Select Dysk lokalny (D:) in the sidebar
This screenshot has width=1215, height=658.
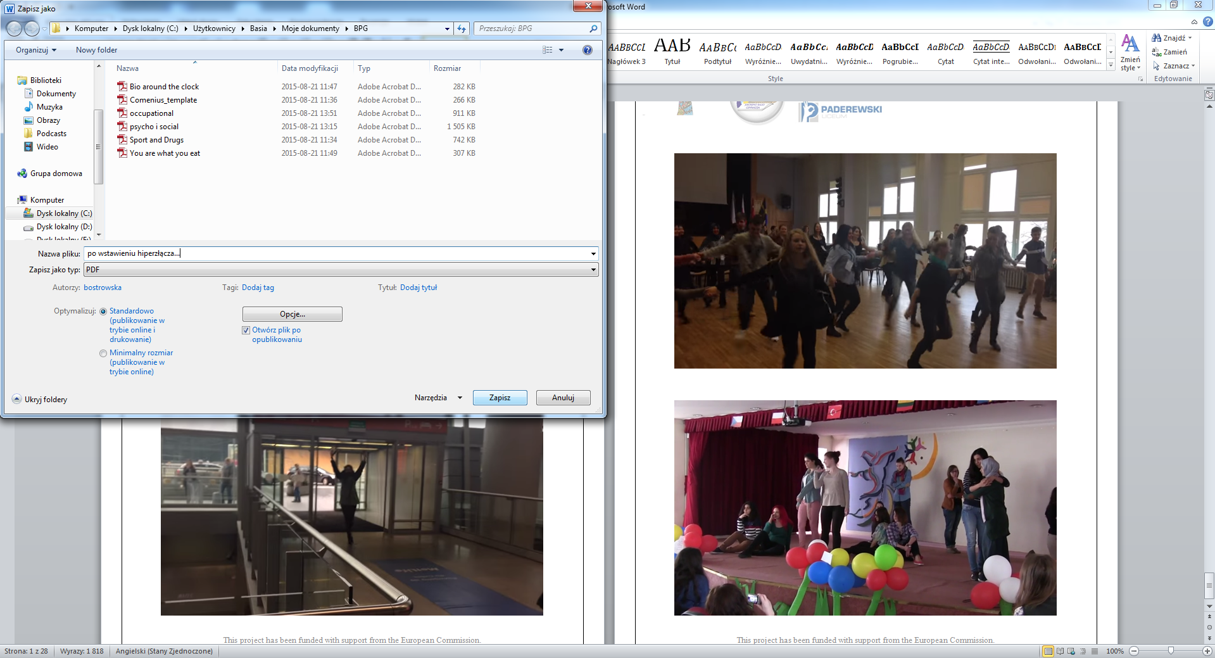[x=64, y=227]
